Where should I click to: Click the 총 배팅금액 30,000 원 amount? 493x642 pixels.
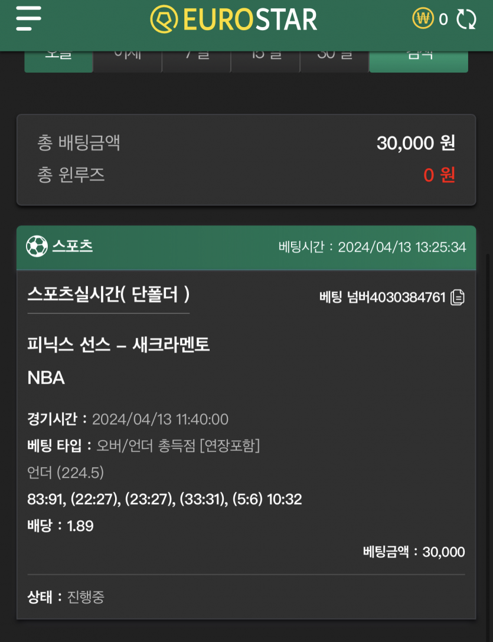coord(416,143)
